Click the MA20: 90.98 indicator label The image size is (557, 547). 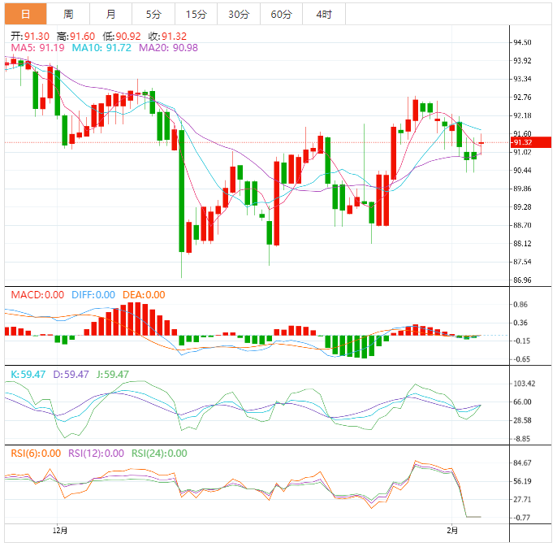(168, 48)
